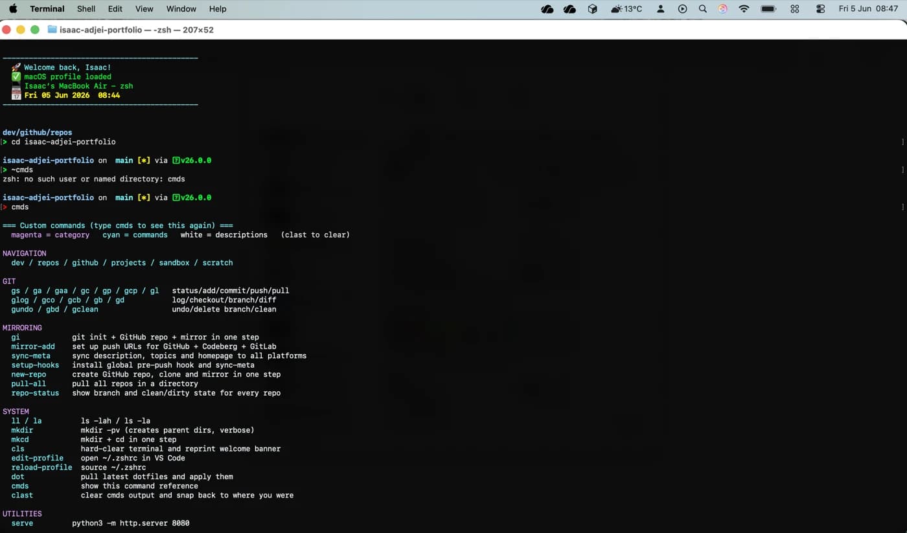Click the 'sync-meta' command in MIRRORING list

tap(31, 356)
